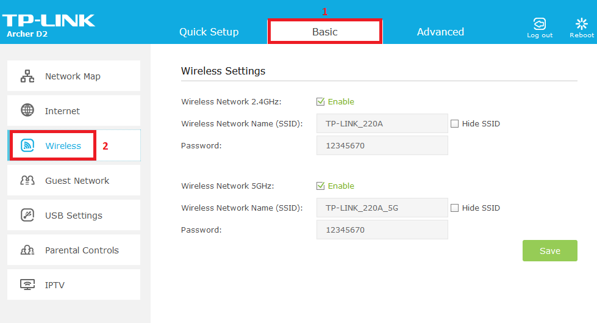This screenshot has width=597, height=323.
Task: Open the Quick Setup tab
Action: 209,32
